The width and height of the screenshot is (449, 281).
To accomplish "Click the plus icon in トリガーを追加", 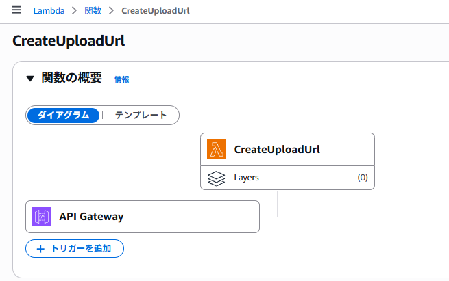I will 40,249.
